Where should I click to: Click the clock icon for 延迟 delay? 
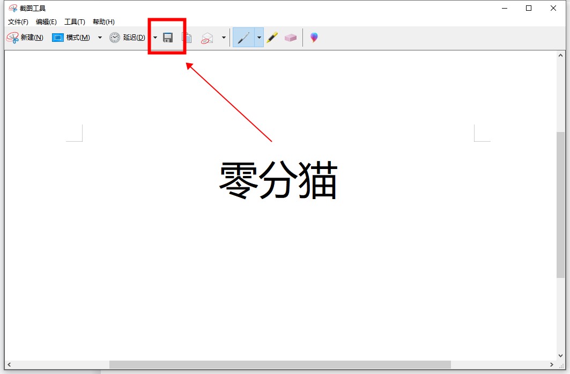coord(115,38)
